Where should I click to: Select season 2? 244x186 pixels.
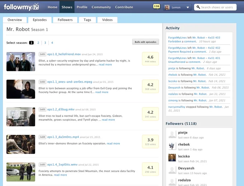[38, 43]
